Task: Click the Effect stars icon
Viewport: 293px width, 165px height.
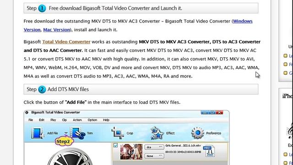Action: (157, 133)
